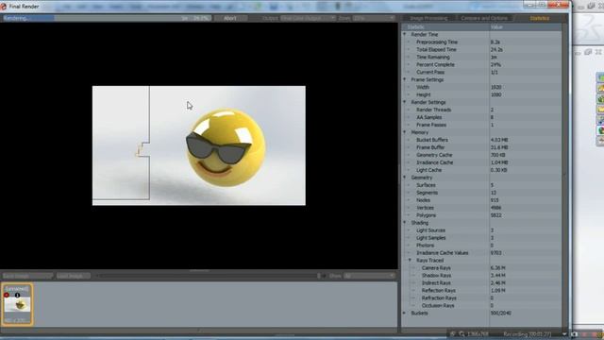The height and width of the screenshot is (340, 604).
Task: Open the Zoom dropdown in render toolbar
Action: pos(374,18)
